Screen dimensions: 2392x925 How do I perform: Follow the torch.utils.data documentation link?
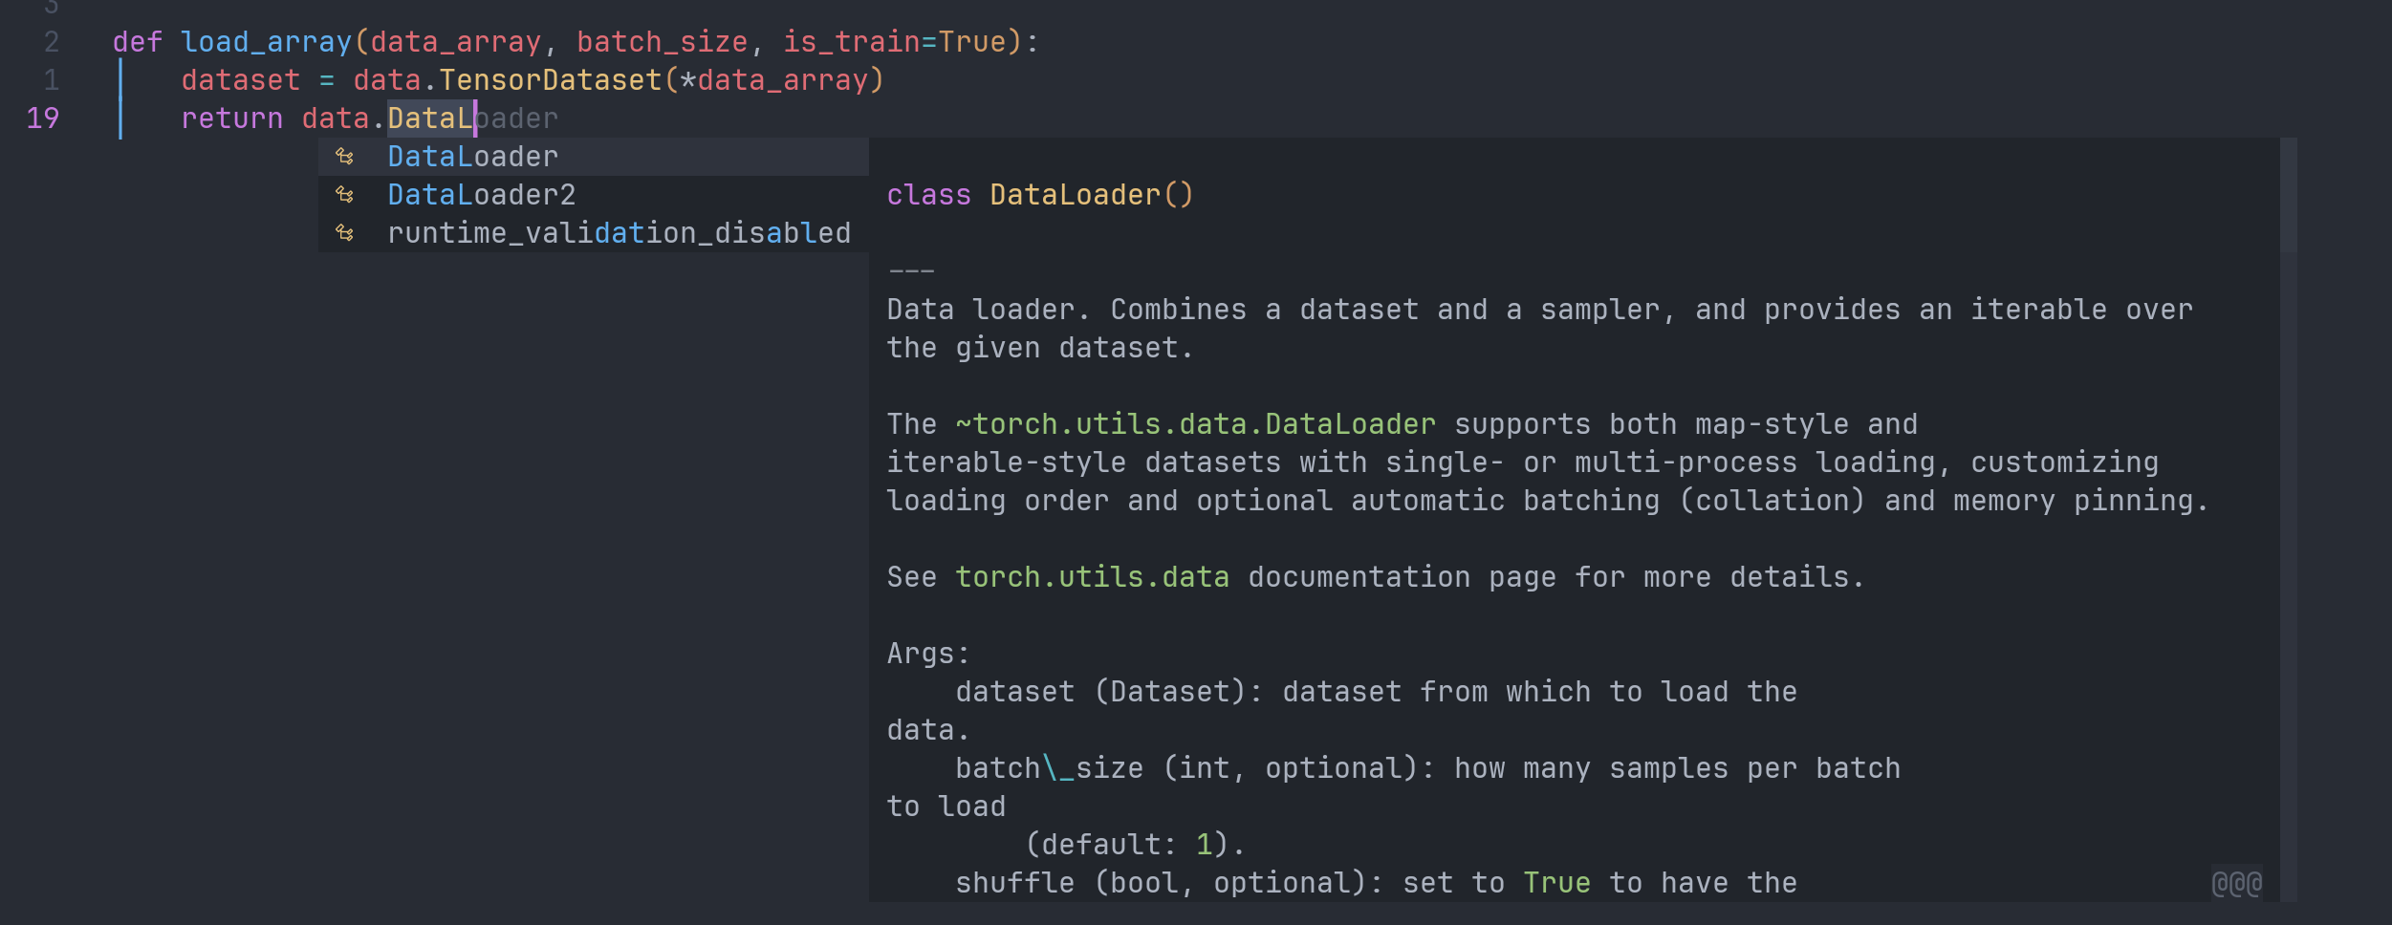pos(1092,577)
